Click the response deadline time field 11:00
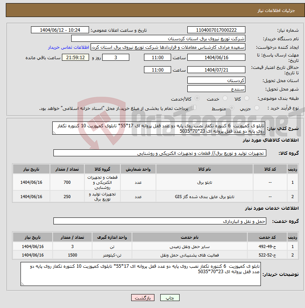 coord(158,57)
